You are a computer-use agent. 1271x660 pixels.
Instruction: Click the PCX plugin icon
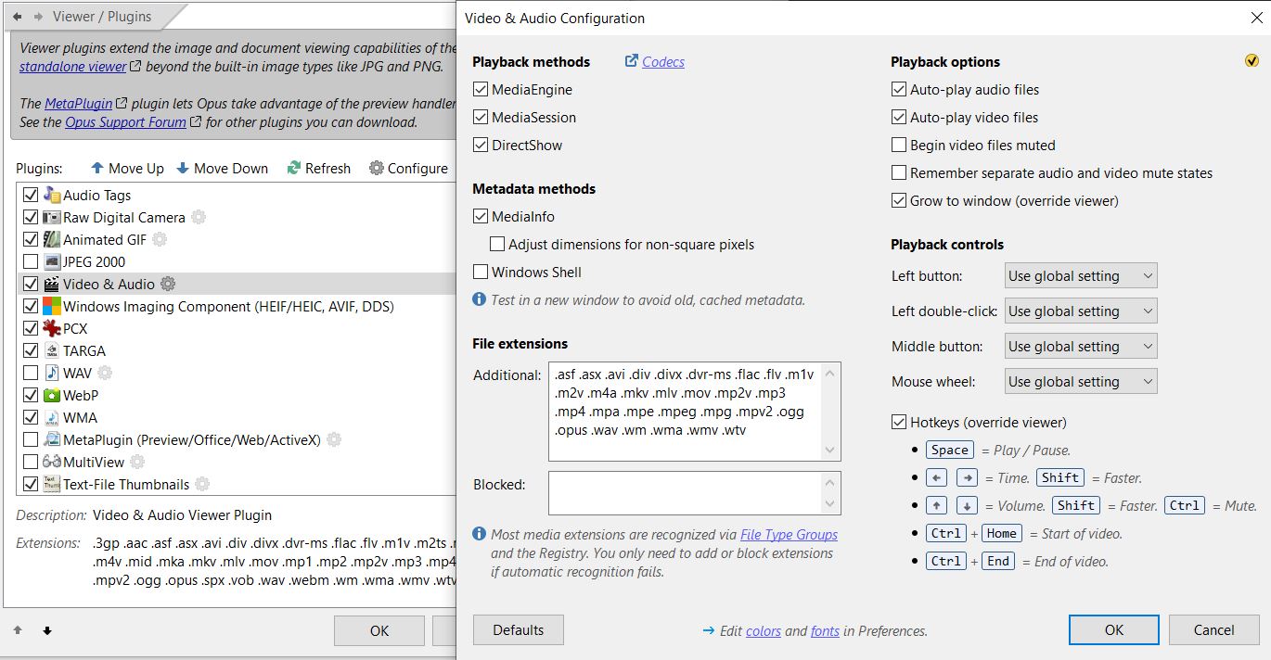[x=52, y=328]
